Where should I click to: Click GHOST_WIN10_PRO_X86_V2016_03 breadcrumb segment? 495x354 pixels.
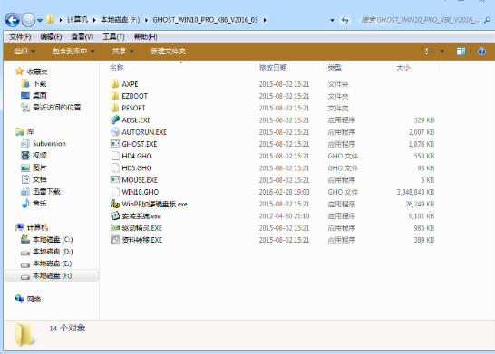205,20
